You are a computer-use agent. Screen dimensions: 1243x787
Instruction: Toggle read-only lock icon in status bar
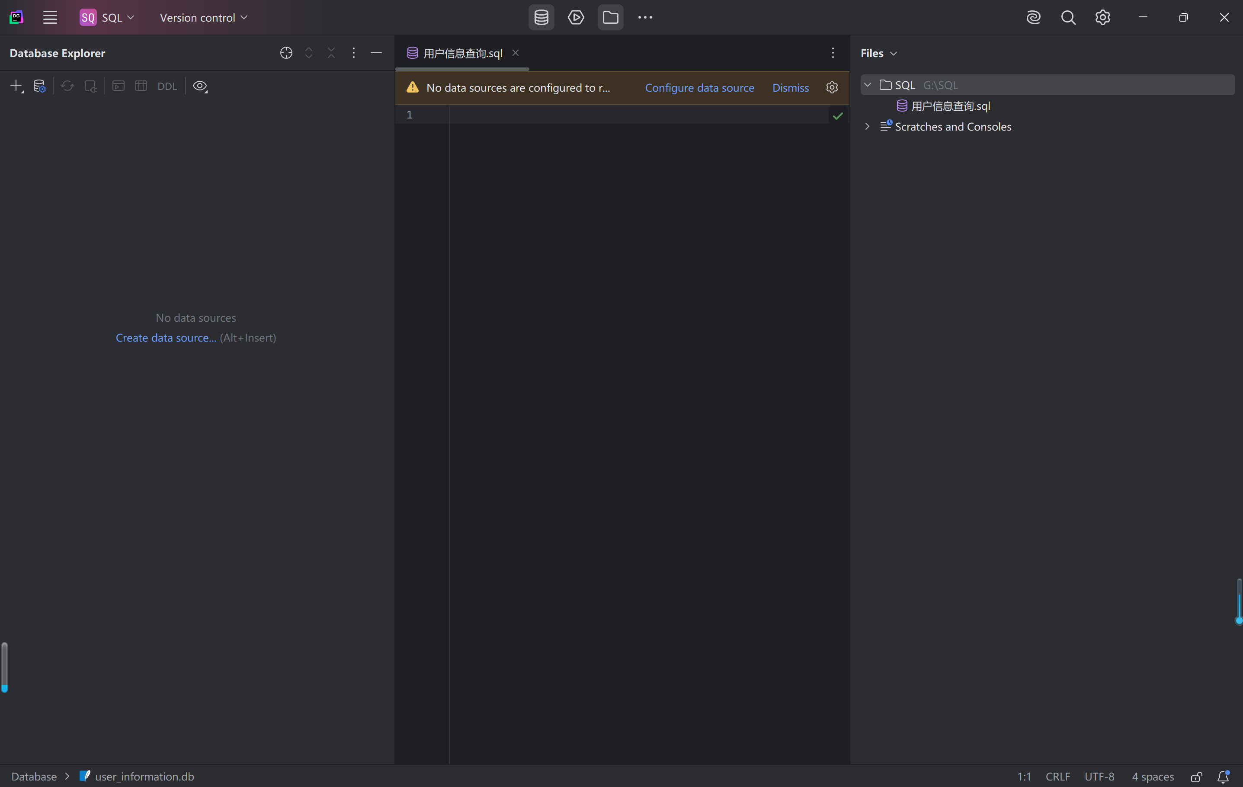[1196, 776]
